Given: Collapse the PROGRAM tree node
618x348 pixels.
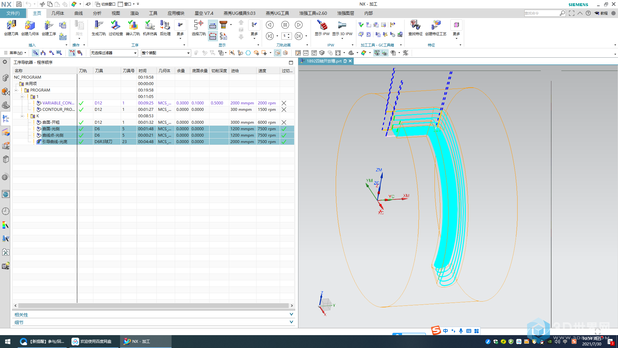Looking at the screenshot, I should [16, 90].
